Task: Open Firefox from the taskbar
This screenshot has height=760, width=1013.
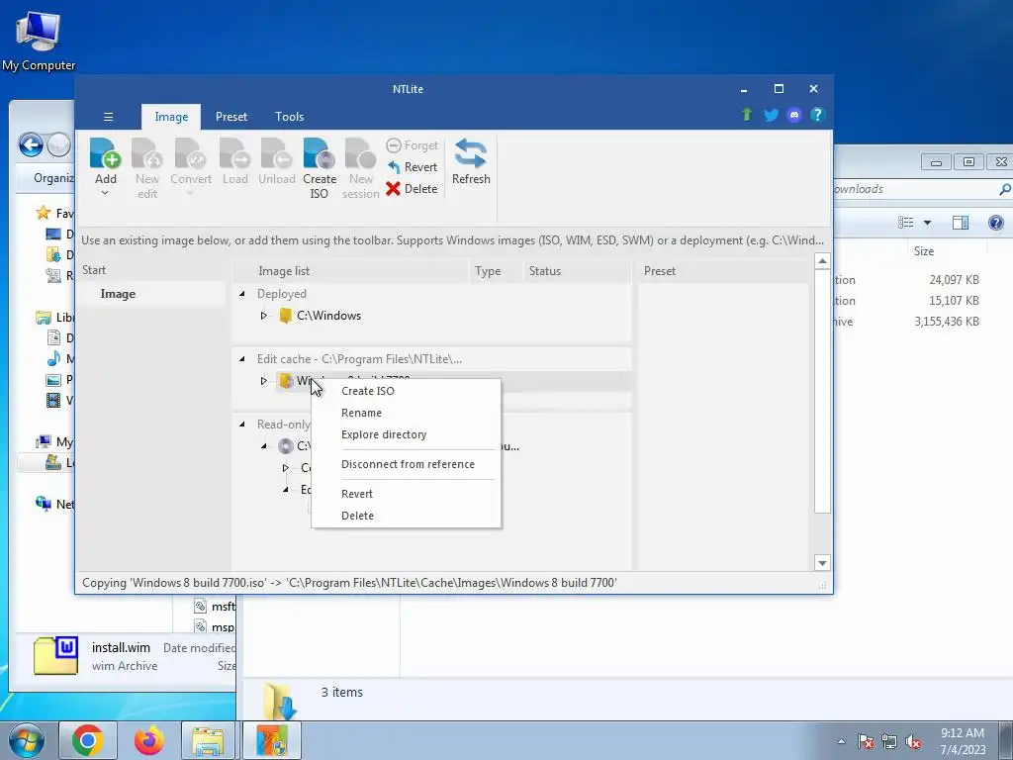Action: point(149,740)
